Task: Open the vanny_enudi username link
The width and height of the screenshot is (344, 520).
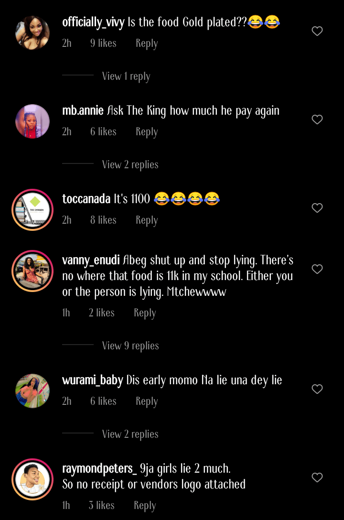Action: tap(91, 260)
